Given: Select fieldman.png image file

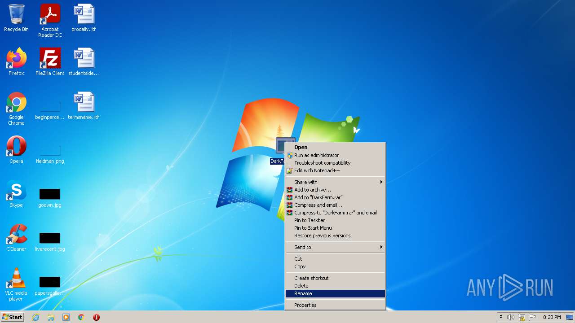Looking at the screenshot, I should tap(50, 155).
